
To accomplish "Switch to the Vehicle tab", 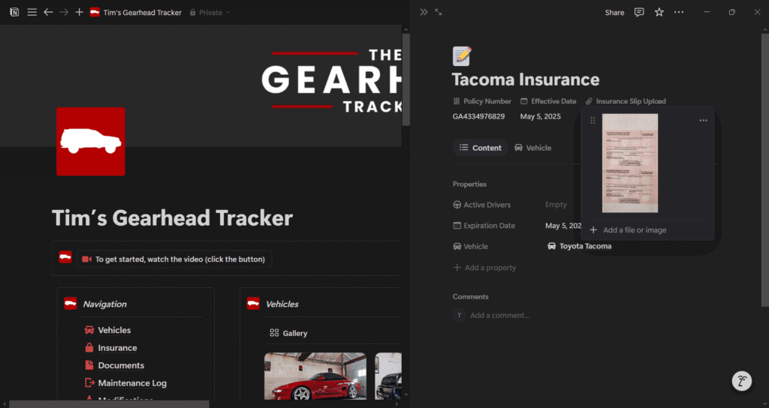I will click(x=532, y=148).
